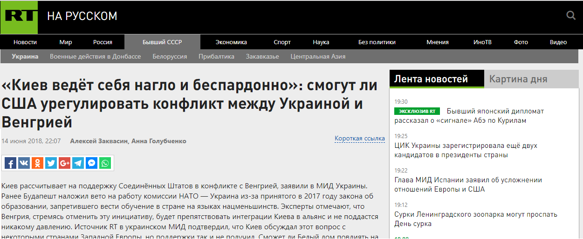Open the Видео section
Viewport: 583px width, 239px height.
click(558, 42)
